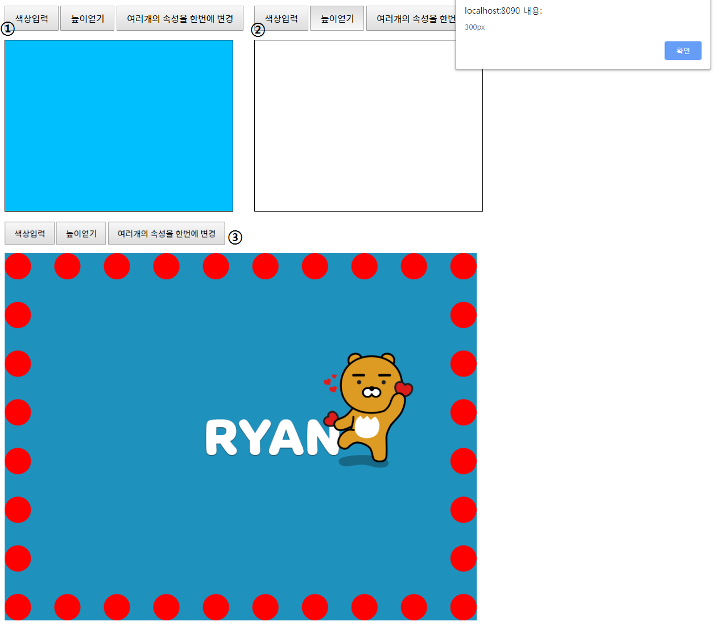Click 색상입력 button in section 2
The width and height of the screenshot is (719, 629).
tap(281, 18)
